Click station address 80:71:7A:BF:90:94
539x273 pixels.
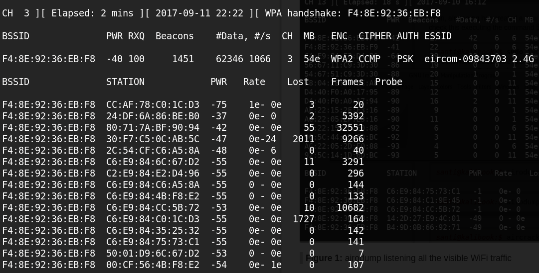(153, 128)
